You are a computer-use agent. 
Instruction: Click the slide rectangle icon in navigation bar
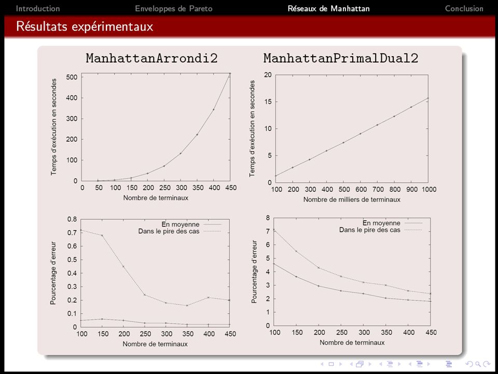tap(331, 364)
